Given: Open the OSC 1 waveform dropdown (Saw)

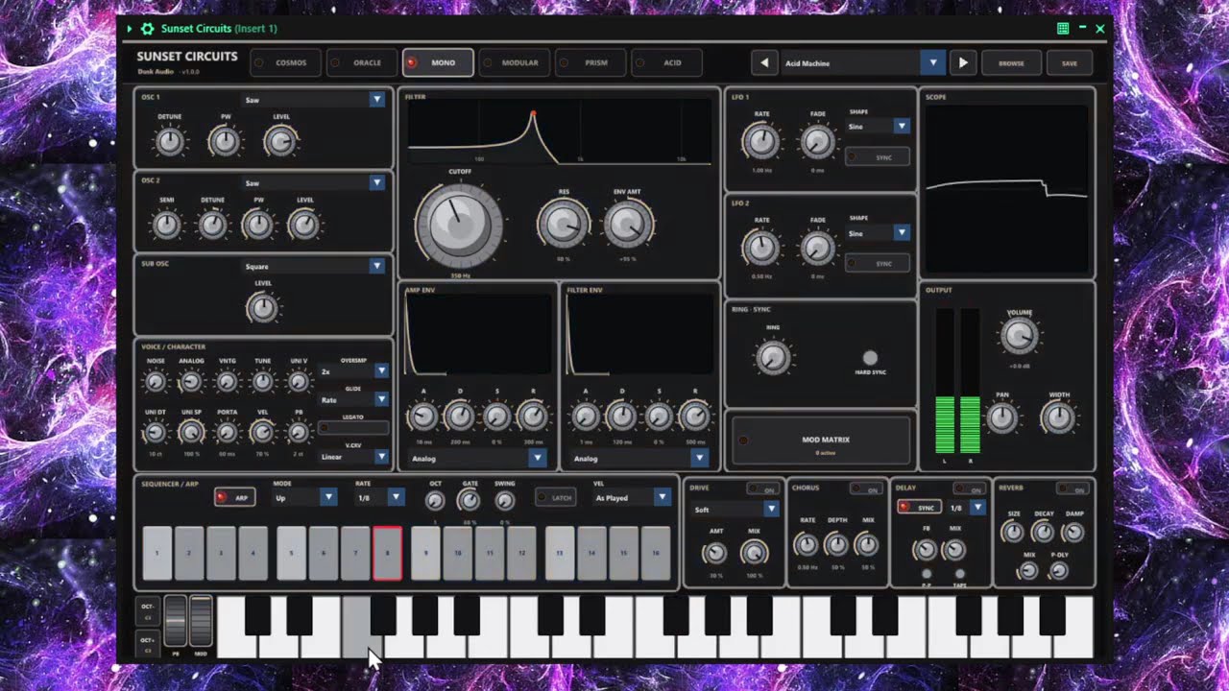Looking at the screenshot, I should [313, 100].
